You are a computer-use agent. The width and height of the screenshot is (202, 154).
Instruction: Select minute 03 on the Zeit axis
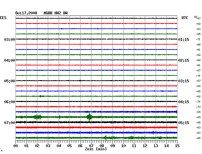coord(48,146)
